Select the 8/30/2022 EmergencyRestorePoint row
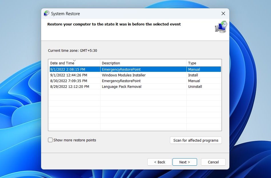 click(135, 81)
